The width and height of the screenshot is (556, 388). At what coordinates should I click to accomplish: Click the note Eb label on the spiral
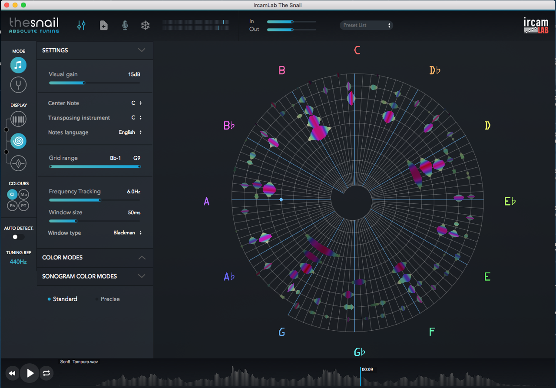[x=510, y=201]
